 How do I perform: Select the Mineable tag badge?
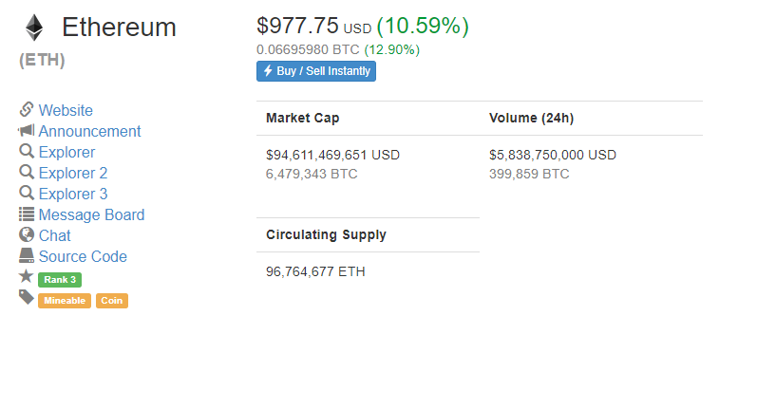65,301
